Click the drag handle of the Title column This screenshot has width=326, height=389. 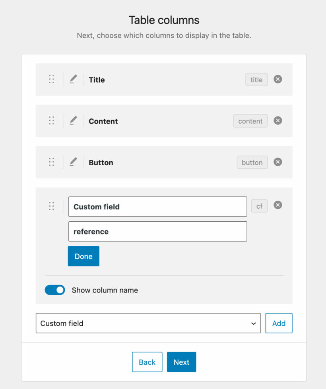51,79
